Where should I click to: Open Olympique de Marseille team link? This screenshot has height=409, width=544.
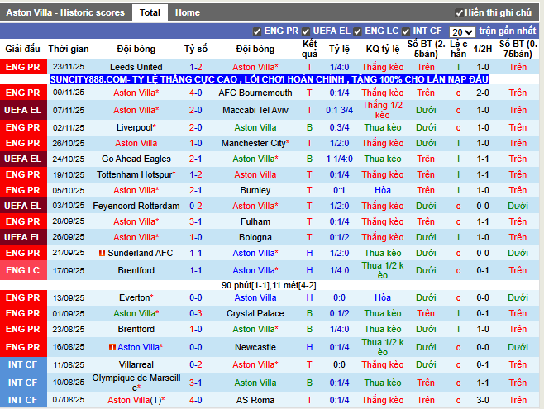[x=136, y=383]
